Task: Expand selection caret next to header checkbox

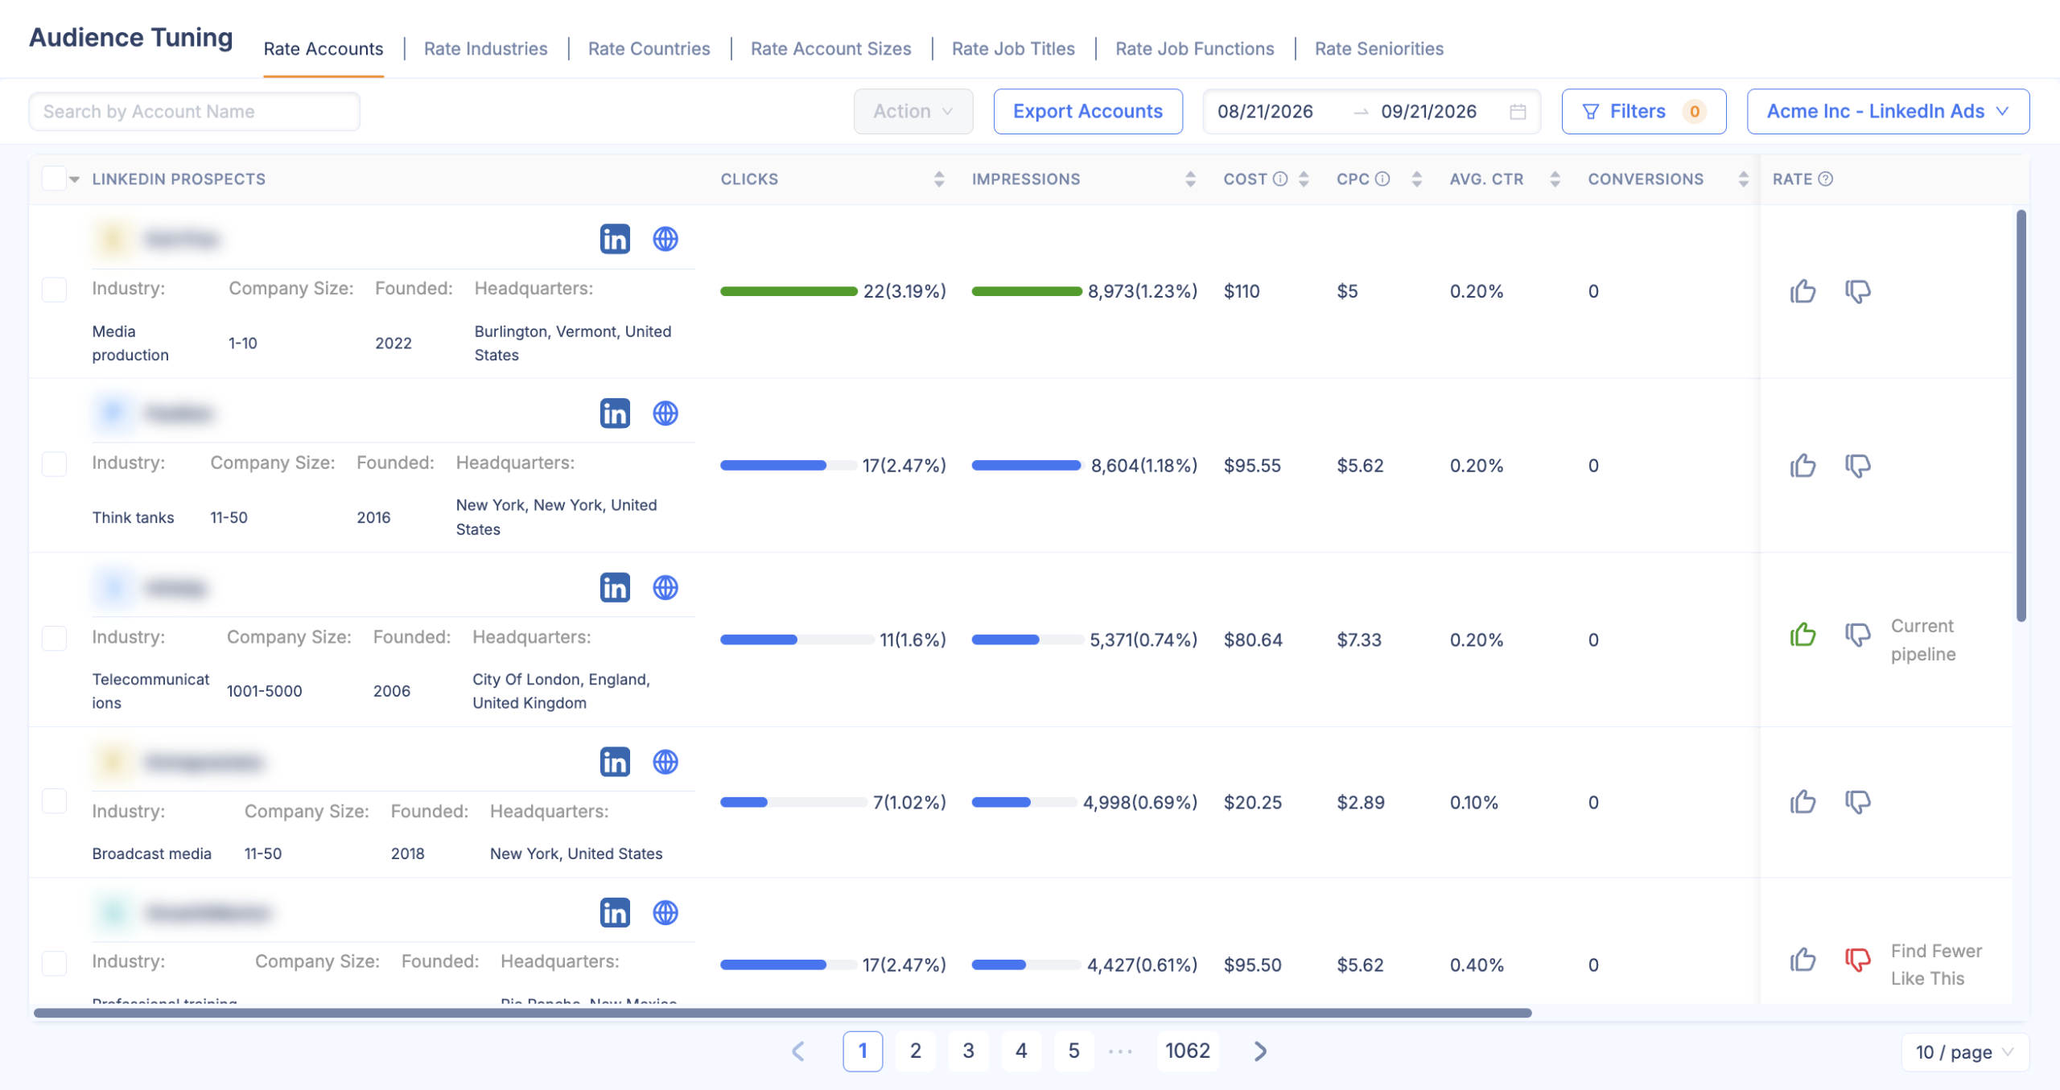Action: (75, 179)
